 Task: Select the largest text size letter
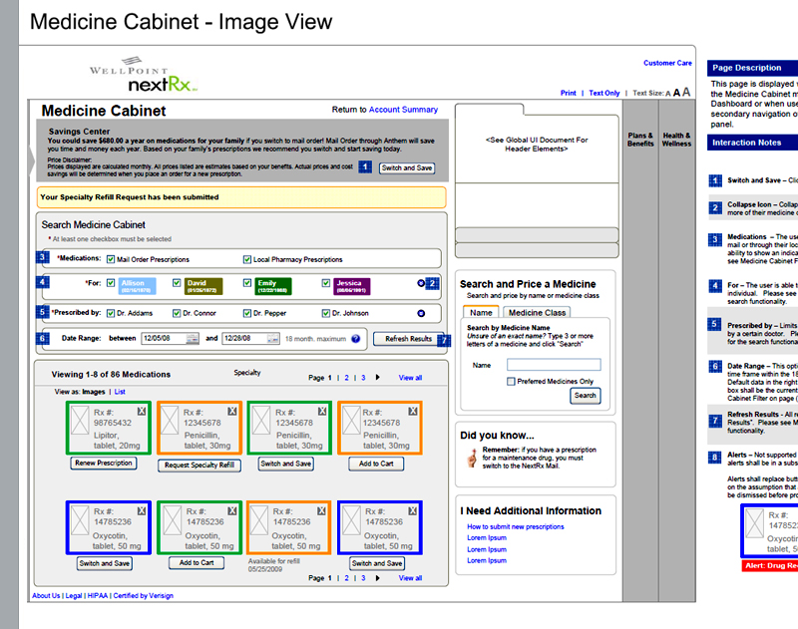686,93
